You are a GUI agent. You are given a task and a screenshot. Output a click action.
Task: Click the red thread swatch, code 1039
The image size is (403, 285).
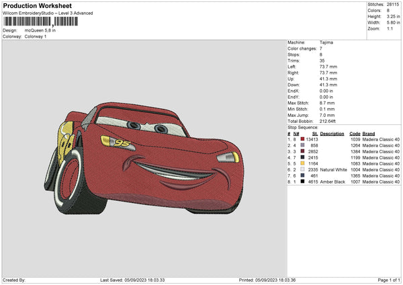pos(304,139)
